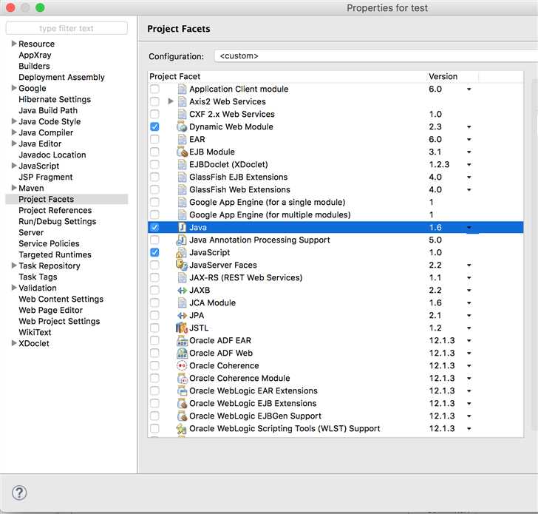Click the Oracle WebLogic EJB Extensions icon
The height and width of the screenshot is (514, 538).
tap(182, 404)
